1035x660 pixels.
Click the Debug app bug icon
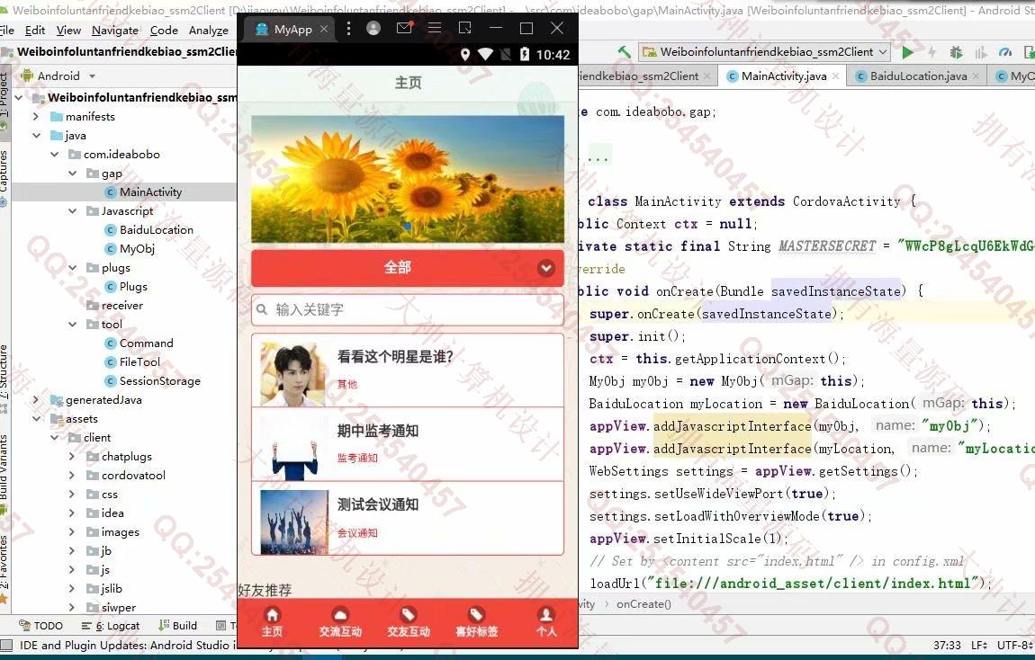point(956,52)
